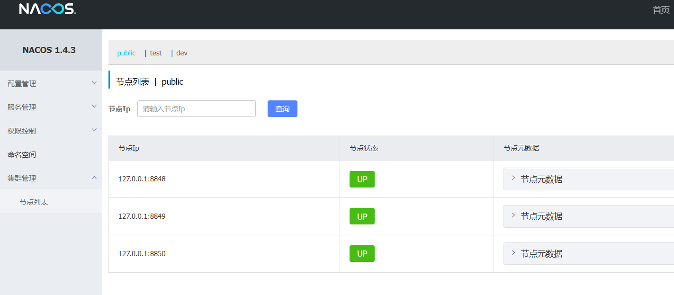Expand 节点元数据 for 127.0.0.1:8848

[589, 179]
